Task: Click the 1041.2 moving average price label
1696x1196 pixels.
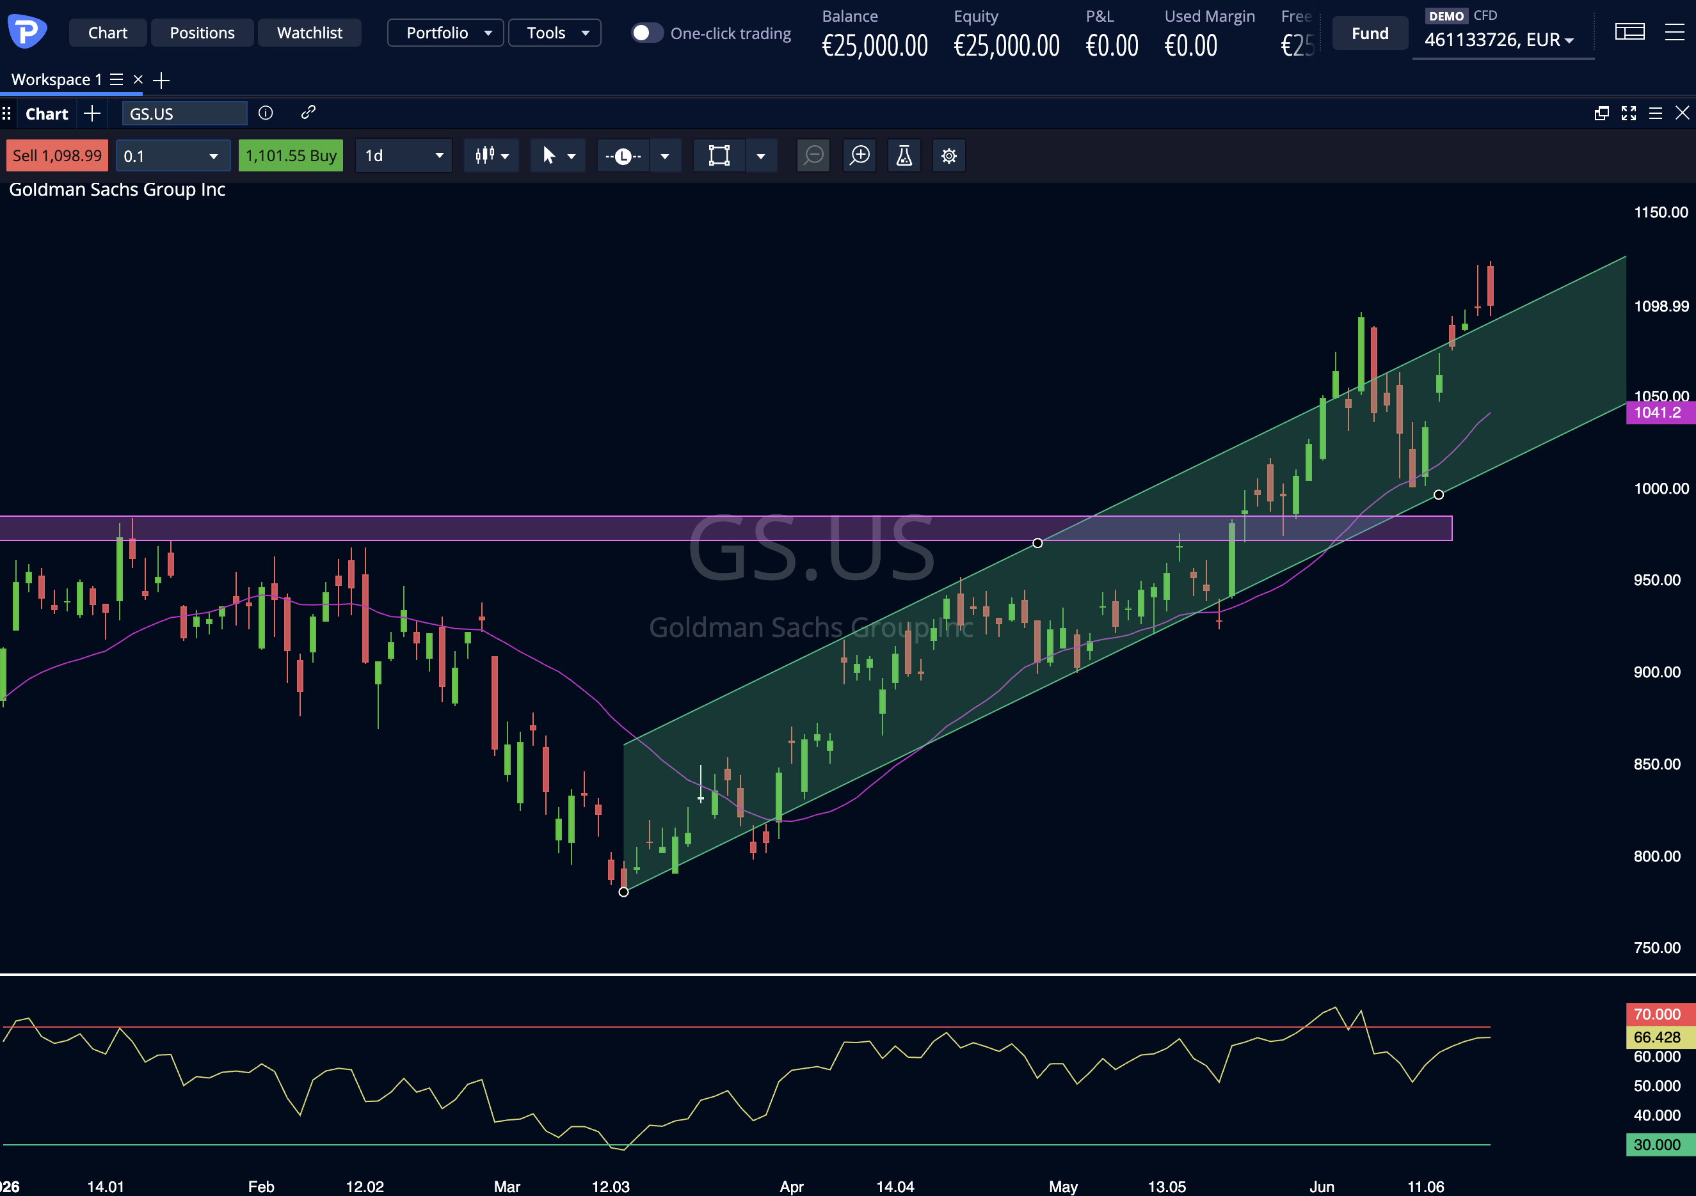Action: pyautogui.click(x=1661, y=413)
